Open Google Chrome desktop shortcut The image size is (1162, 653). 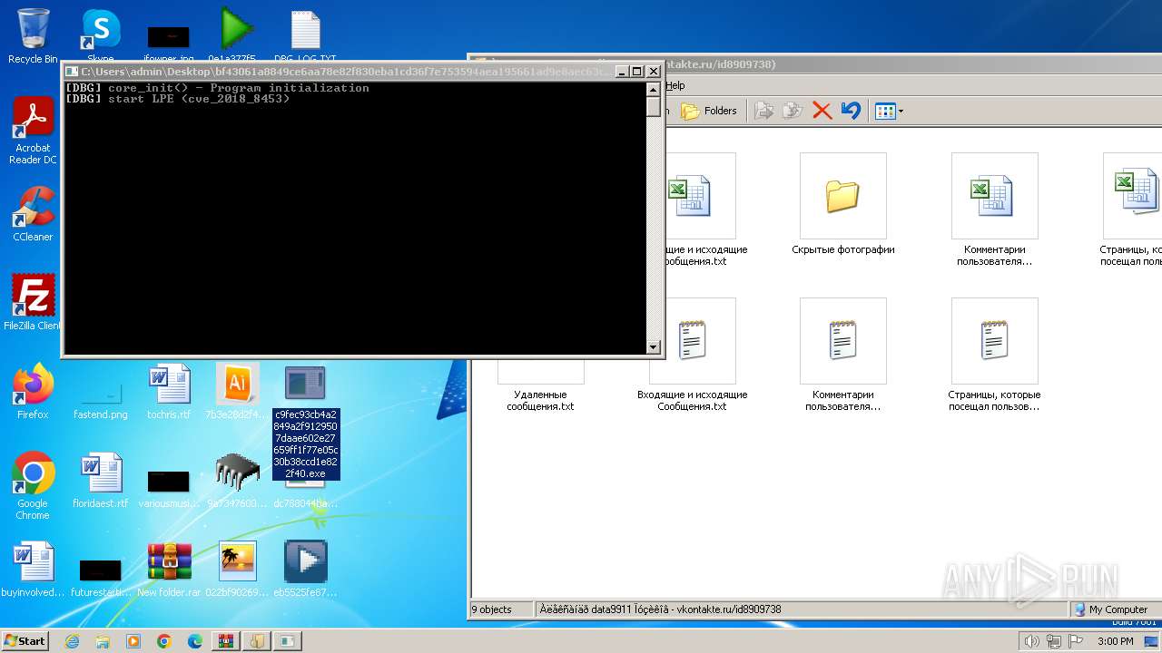click(x=33, y=486)
